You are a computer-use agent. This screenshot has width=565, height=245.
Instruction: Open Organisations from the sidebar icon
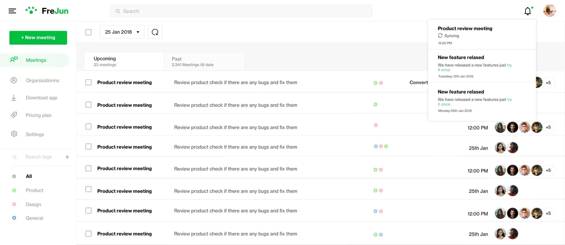14,80
